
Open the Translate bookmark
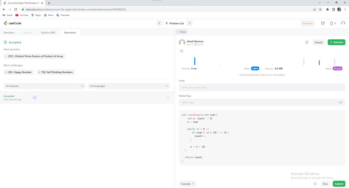pyautogui.click(x=63, y=15)
